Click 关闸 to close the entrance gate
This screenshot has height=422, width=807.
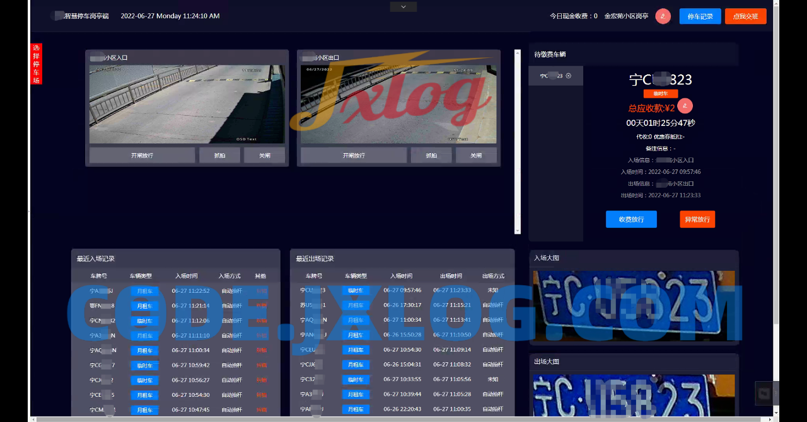264,156
